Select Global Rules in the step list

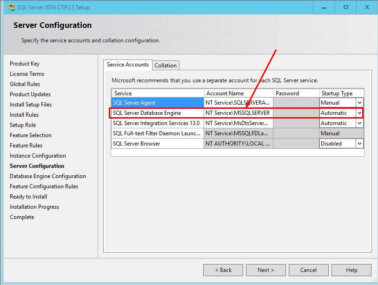[x=25, y=84]
